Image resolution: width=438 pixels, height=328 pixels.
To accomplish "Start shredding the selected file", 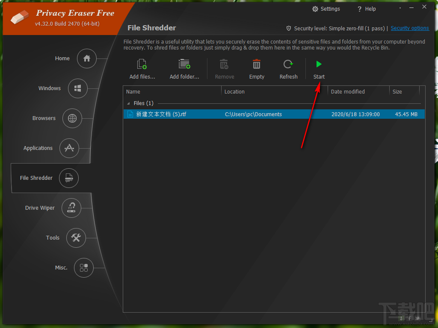I will pos(319,64).
